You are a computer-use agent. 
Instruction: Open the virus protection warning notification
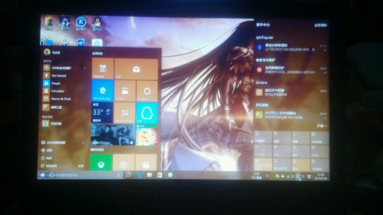291,70
